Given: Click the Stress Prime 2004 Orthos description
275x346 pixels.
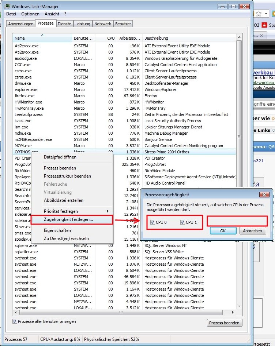Looking at the screenshot, I should click(167, 152).
